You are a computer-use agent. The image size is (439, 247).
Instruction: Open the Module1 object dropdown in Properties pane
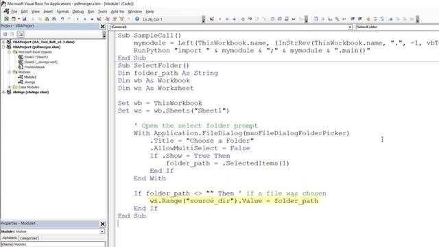point(102,232)
